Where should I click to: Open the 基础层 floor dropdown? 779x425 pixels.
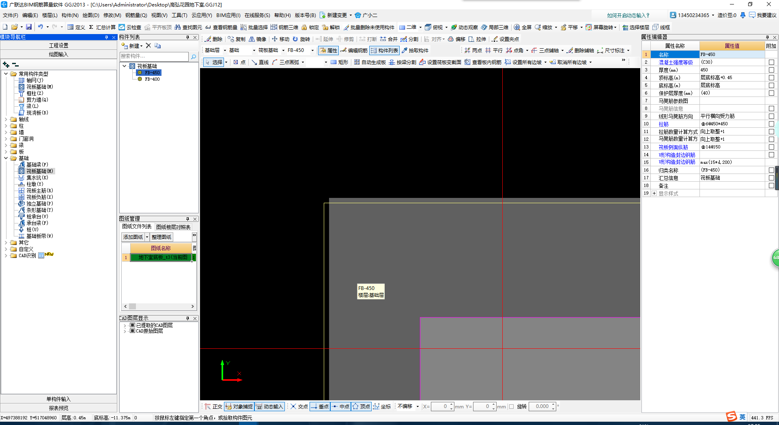click(225, 50)
